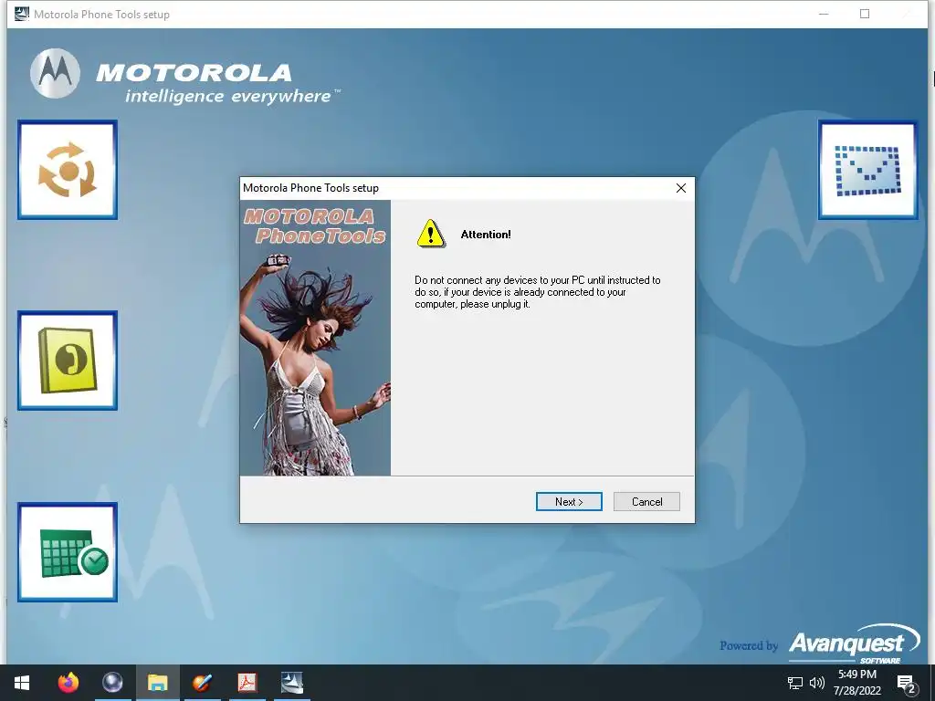Click the Attention! heading text
The height and width of the screenshot is (701, 935).
click(x=486, y=235)
